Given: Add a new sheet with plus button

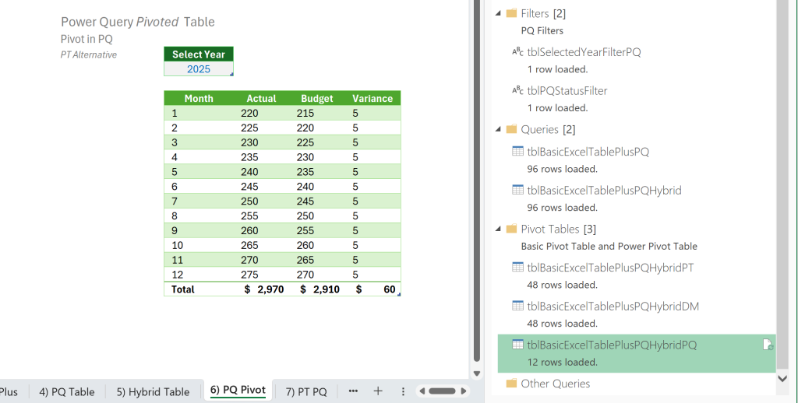Looking at the screenshot, I should (378, 391).
